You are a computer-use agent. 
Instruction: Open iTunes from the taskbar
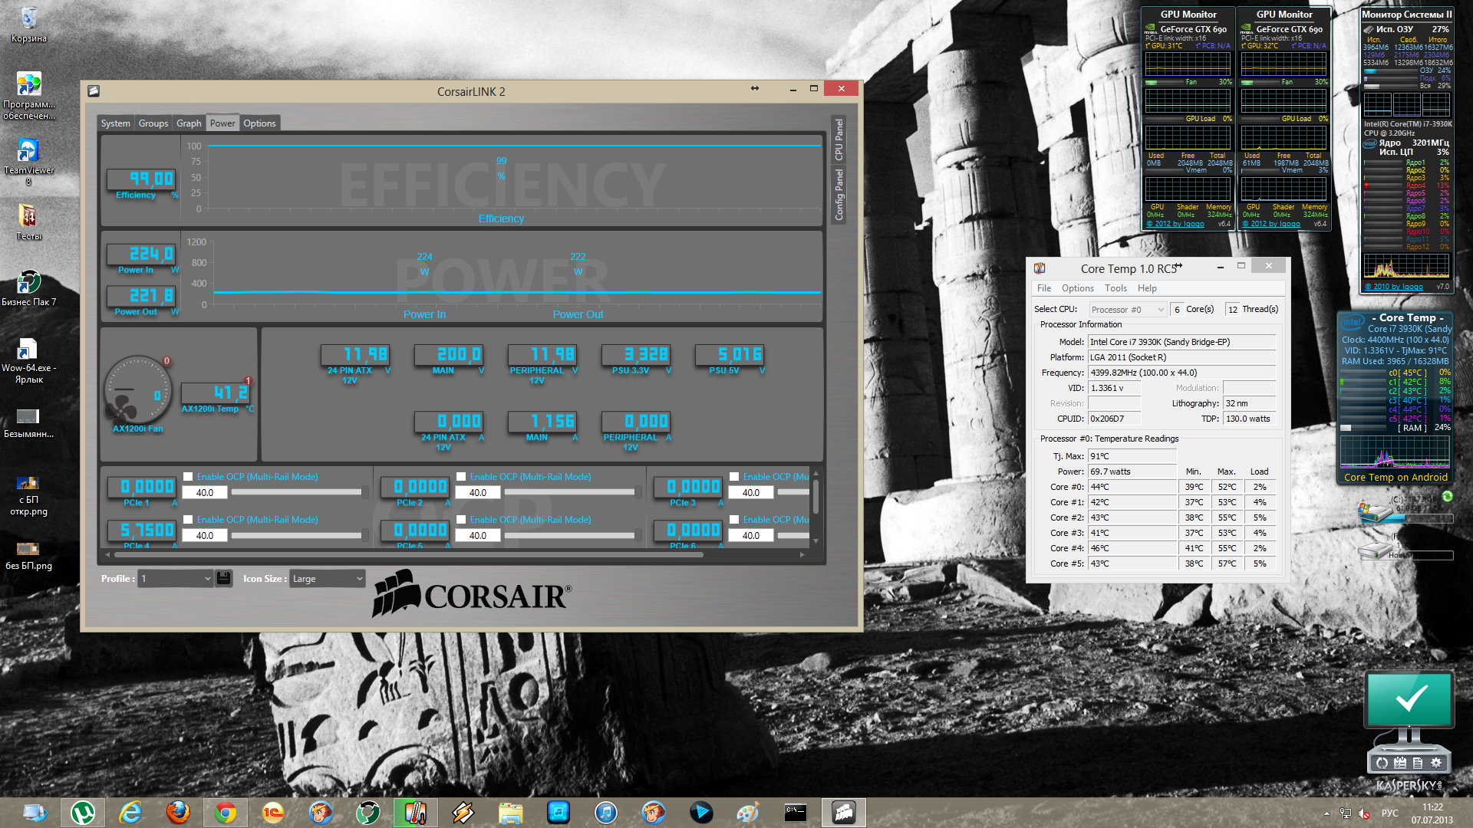tap(606, 812)
